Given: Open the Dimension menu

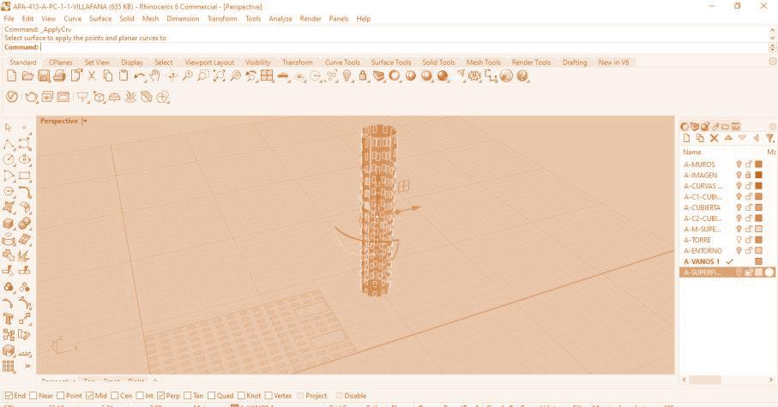Looking at the screenshot, I should 183,18.
